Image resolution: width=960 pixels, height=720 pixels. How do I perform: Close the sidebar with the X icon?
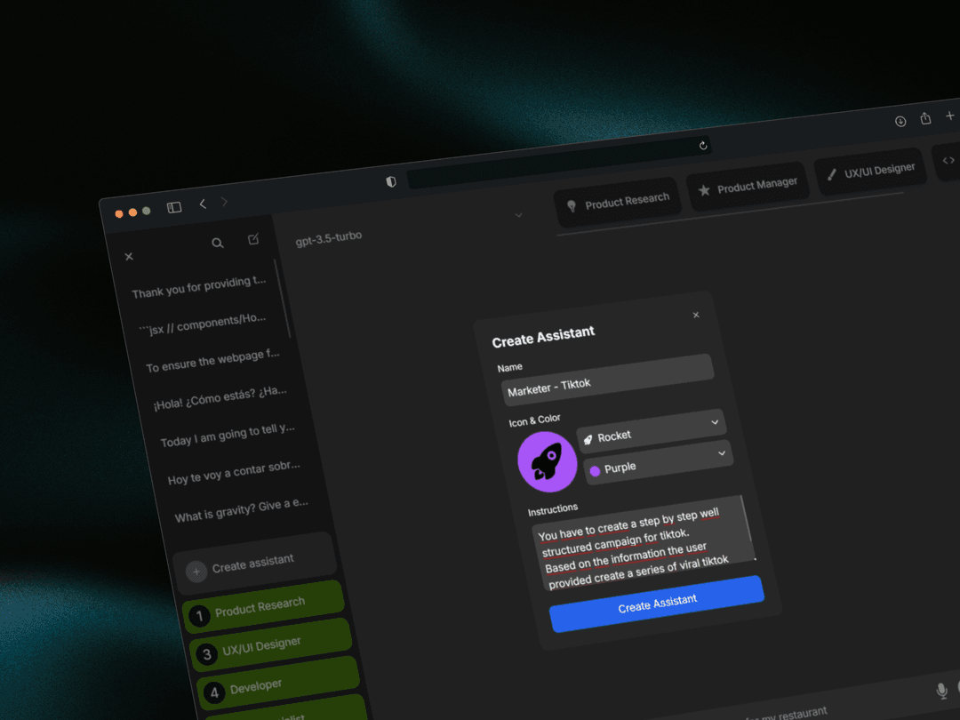pyautogui.click(x=129, y=257)
